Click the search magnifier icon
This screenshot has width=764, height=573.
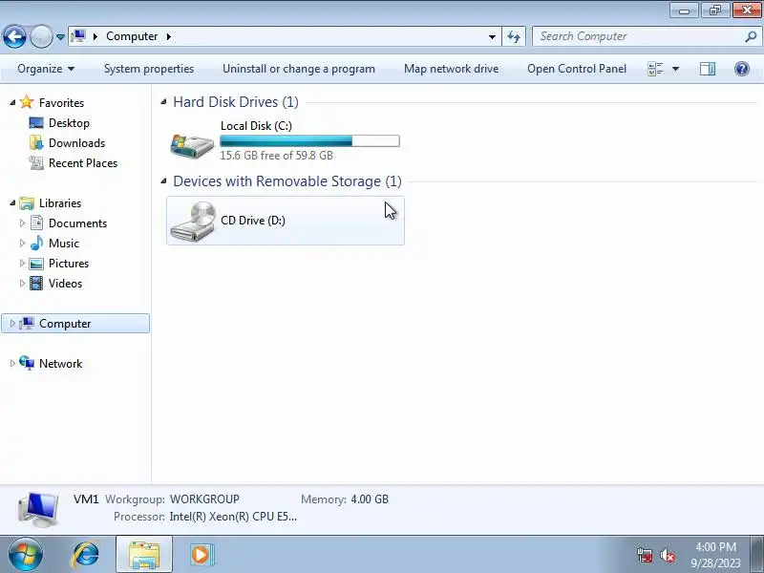tap(751, 36)
